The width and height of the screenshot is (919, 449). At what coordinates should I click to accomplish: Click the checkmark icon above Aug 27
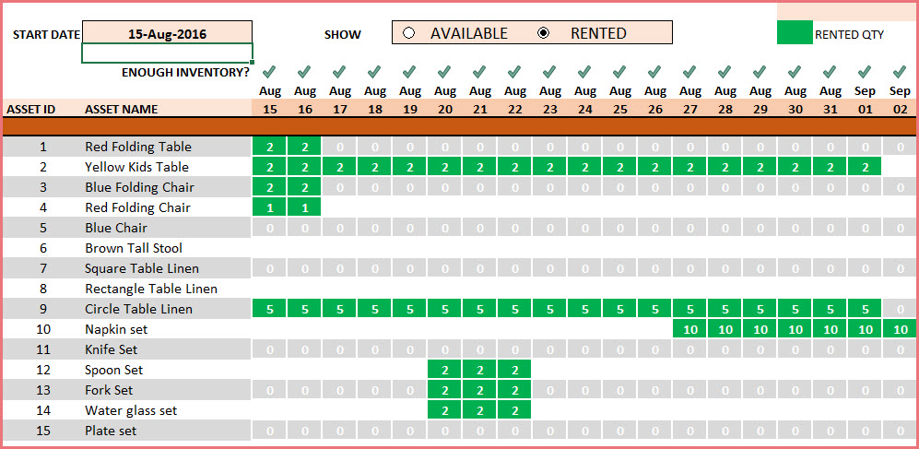click(x=689, y=71)
